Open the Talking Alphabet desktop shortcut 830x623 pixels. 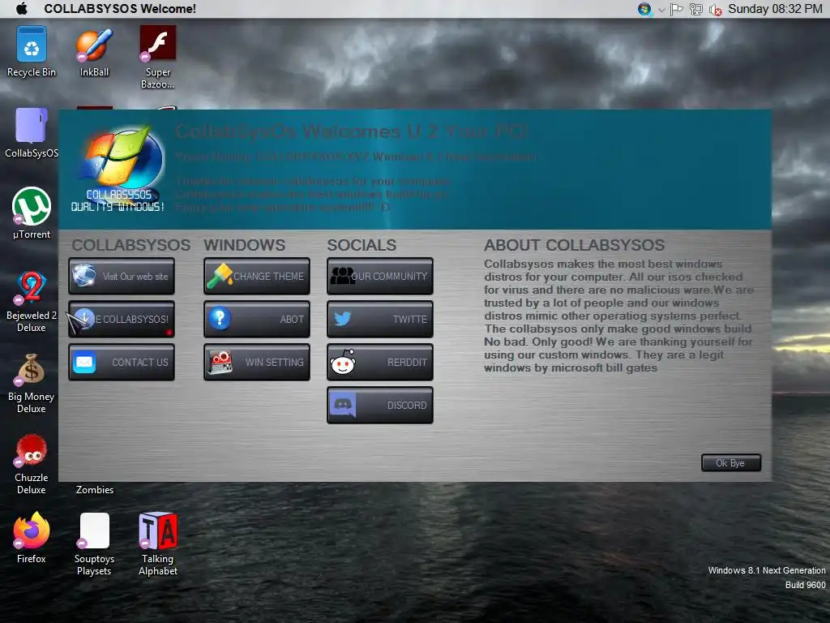click(158, 544)
